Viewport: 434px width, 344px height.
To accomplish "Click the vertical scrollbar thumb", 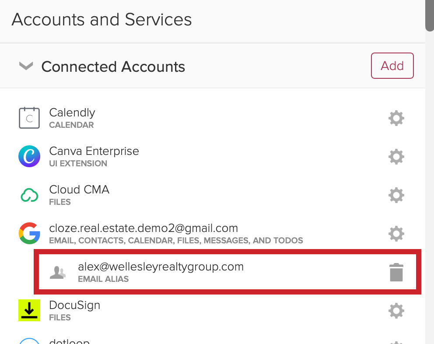I will coord(430,15).
